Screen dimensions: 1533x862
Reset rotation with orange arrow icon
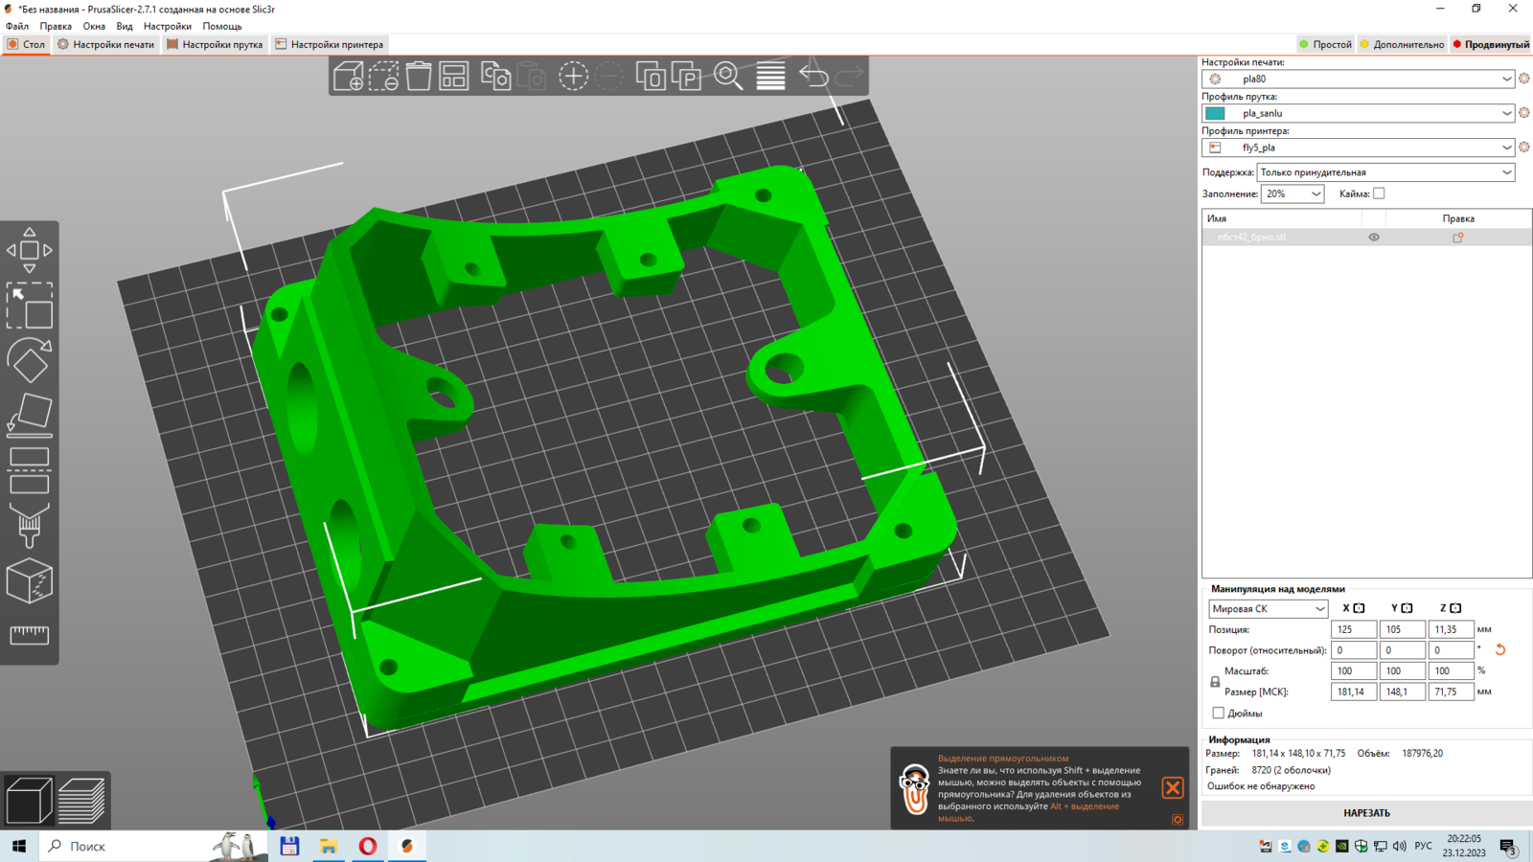(1500, 649)
